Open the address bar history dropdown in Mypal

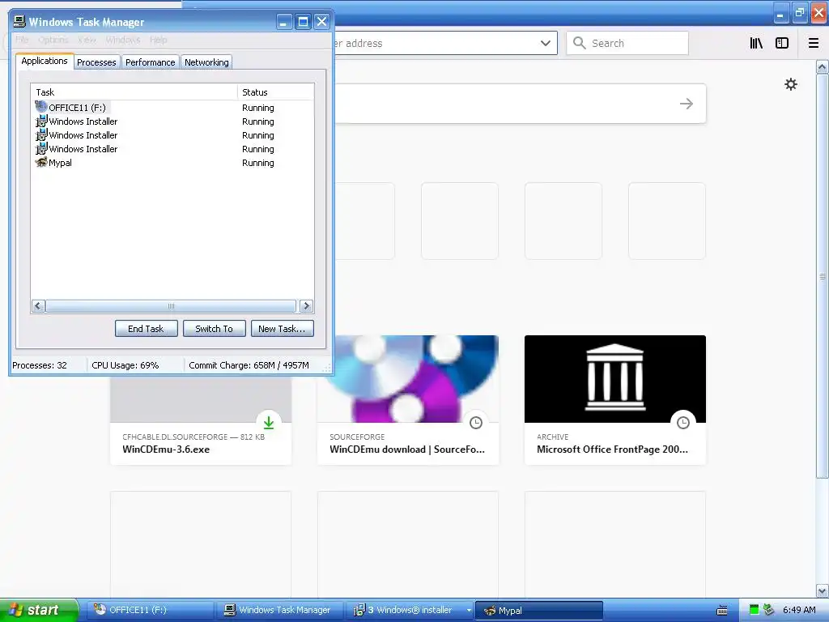[545, 43]
